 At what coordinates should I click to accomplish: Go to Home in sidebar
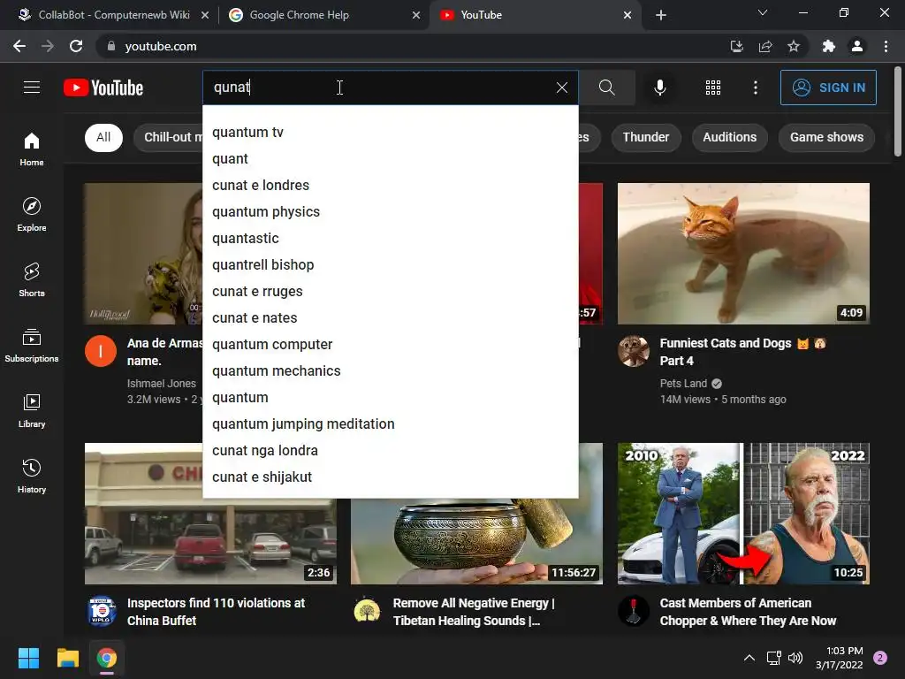(32, 149)
